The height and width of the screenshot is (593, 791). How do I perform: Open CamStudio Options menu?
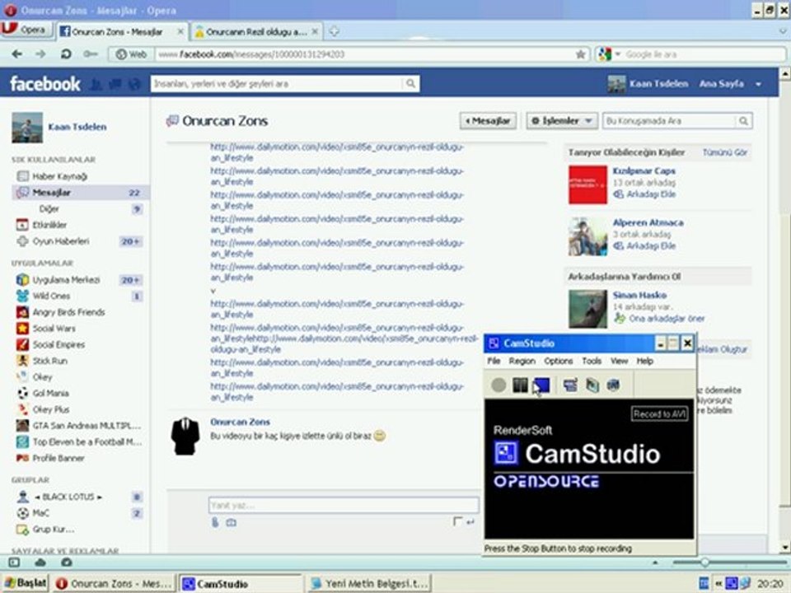pos(559,361)
